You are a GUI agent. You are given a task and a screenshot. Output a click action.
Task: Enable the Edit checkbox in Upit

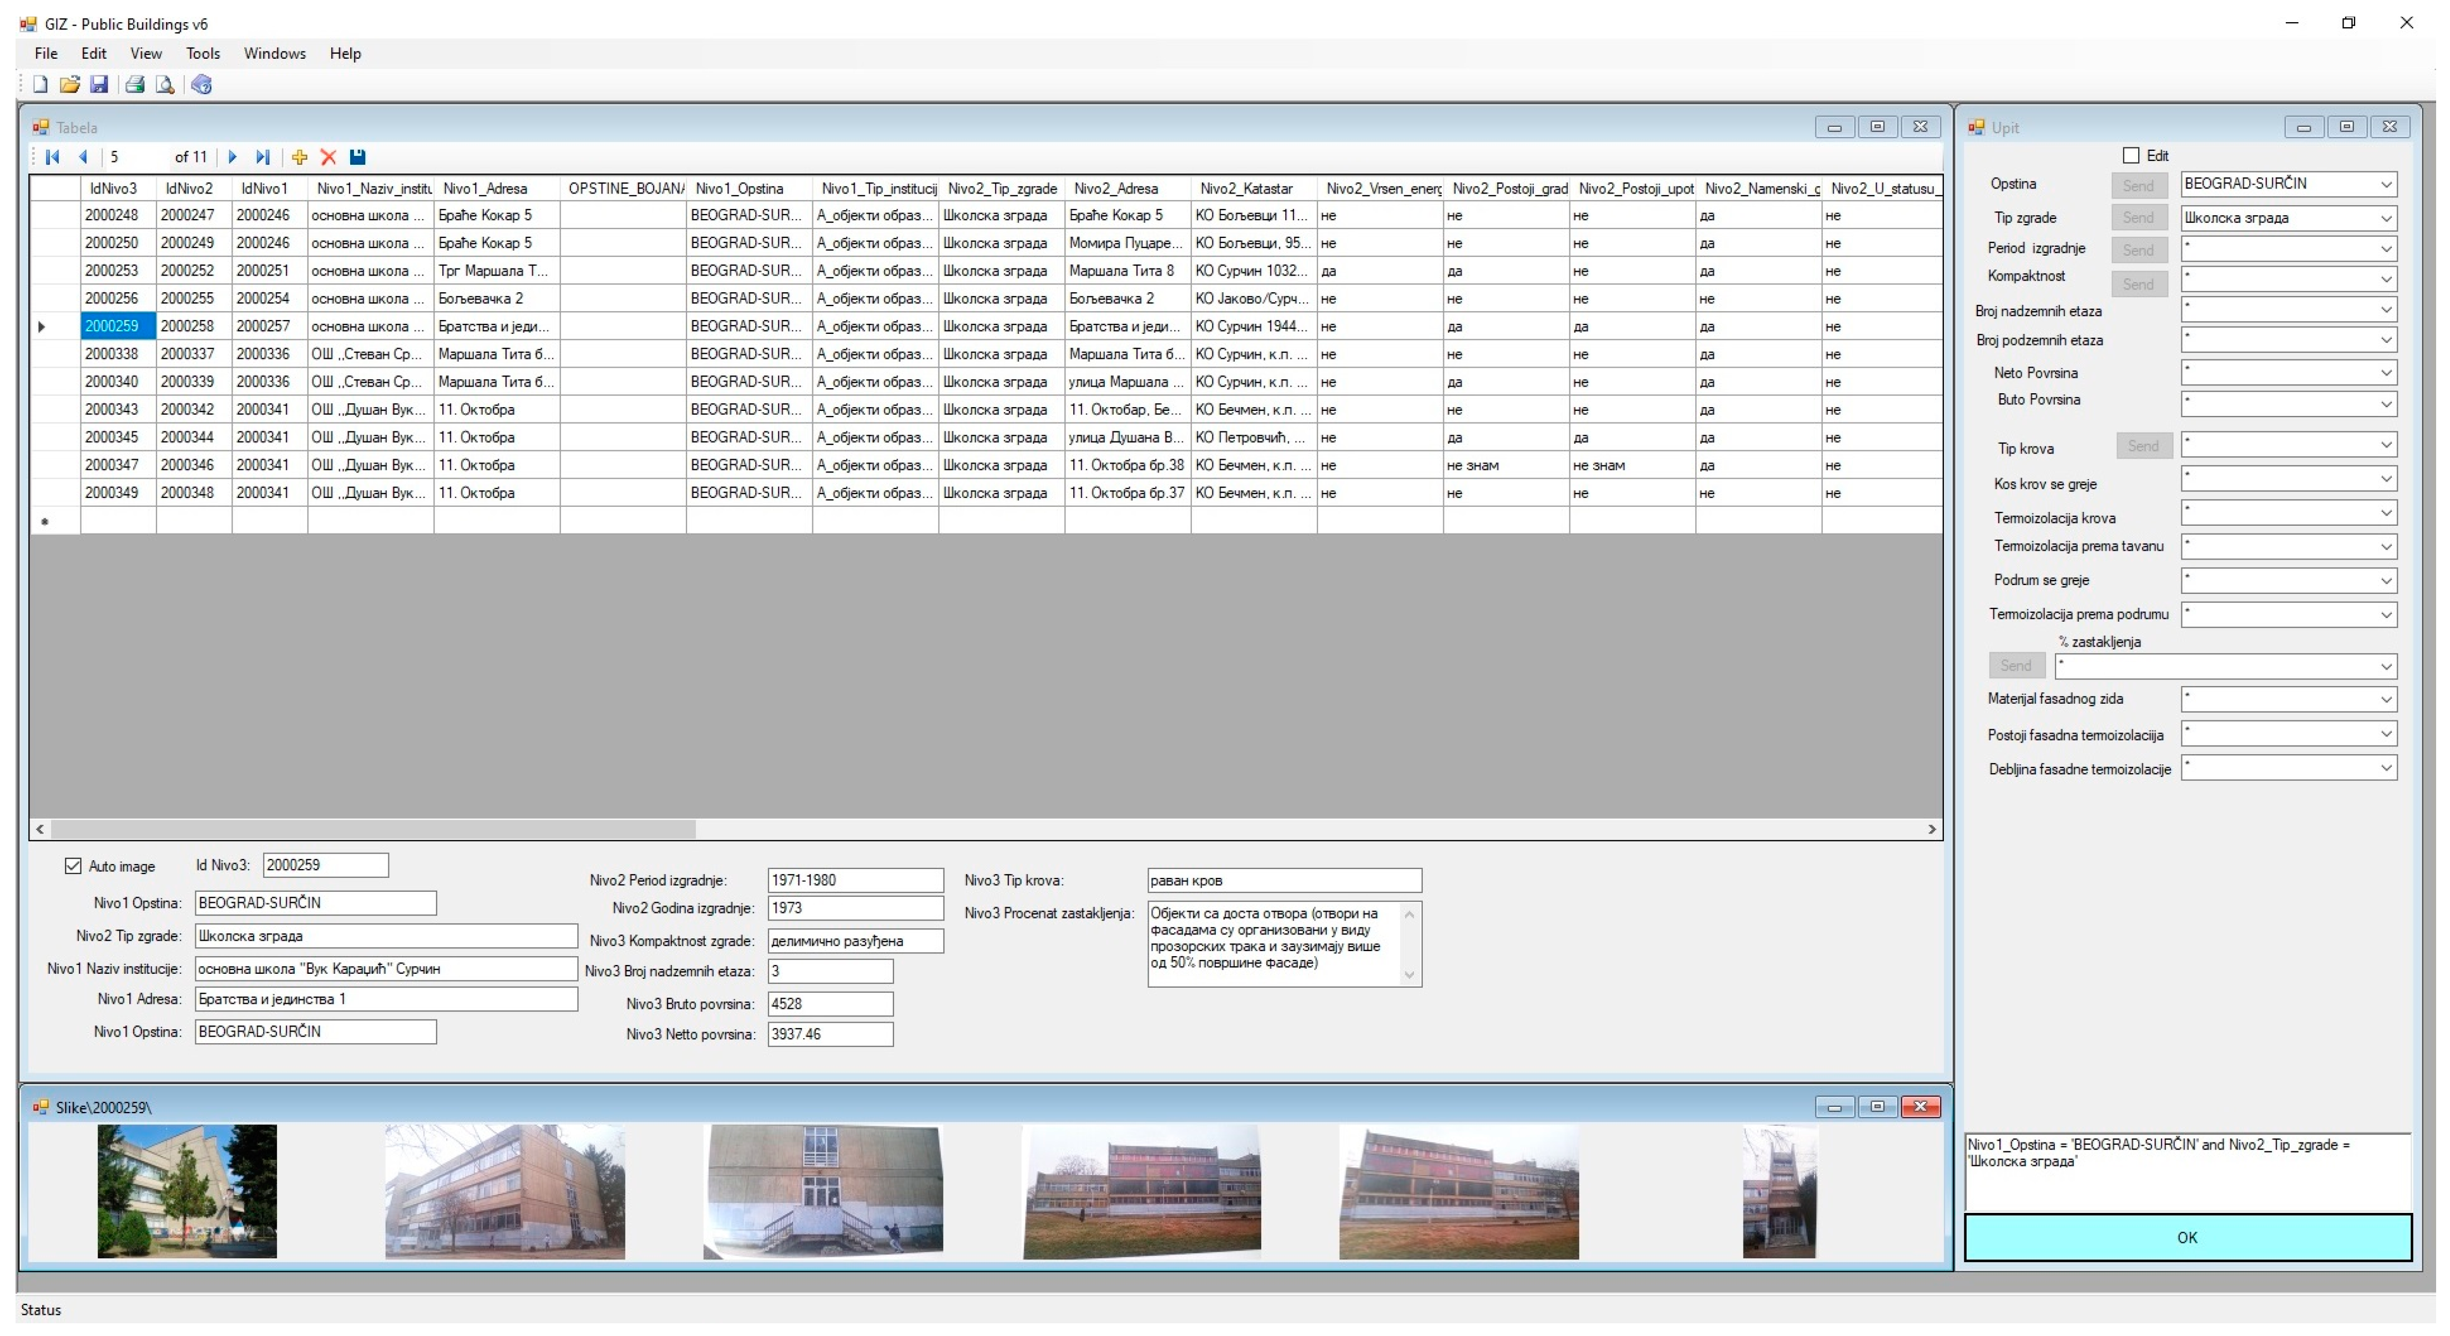tap(2130, 155)
